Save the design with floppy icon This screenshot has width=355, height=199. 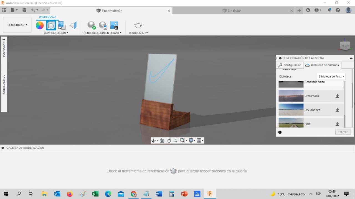click(24, 10)
